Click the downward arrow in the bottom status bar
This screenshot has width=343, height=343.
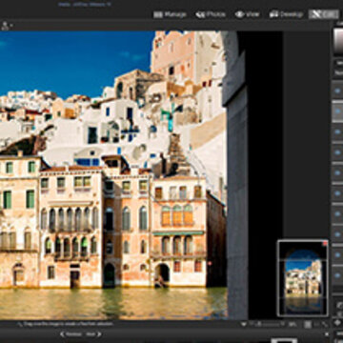[x=244, y=324]
